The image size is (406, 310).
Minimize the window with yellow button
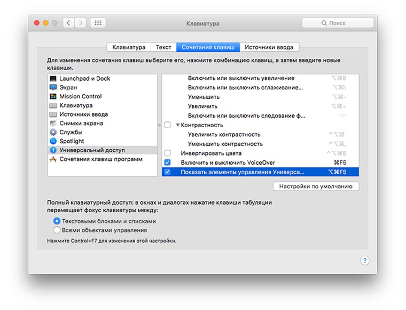click(45, 23)
